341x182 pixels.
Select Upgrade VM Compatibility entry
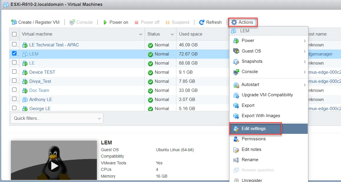[x=269, y=95]
